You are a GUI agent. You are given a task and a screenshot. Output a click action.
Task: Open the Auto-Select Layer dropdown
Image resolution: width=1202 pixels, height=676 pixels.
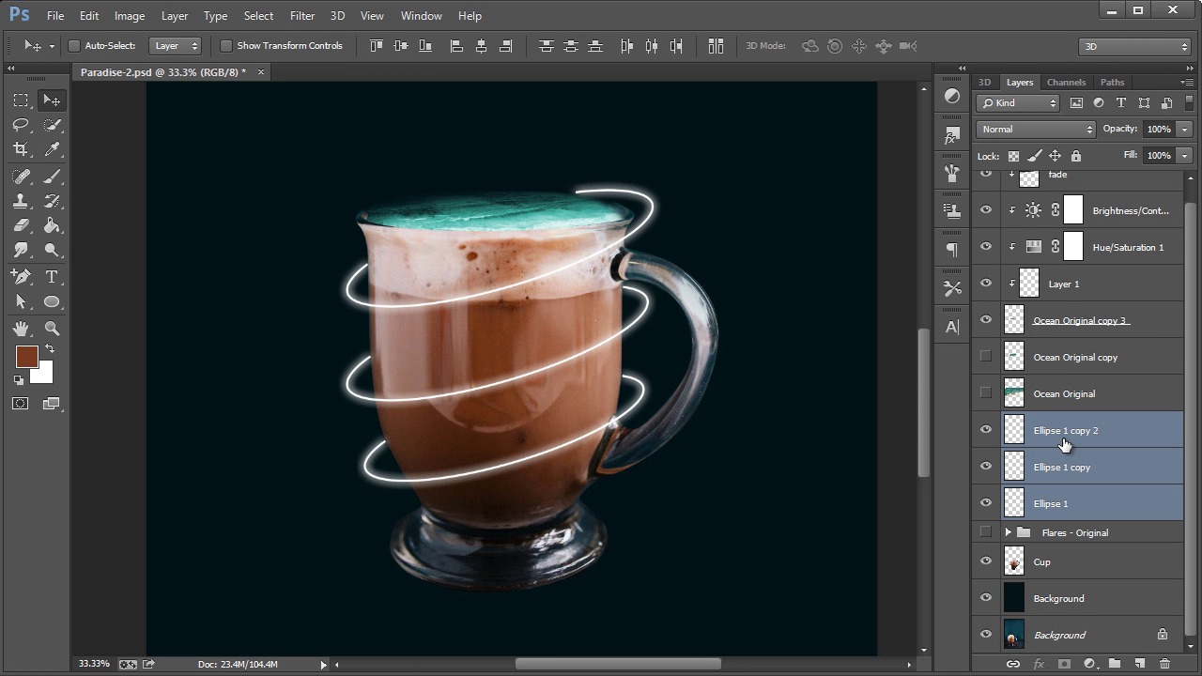pos(176,46)
